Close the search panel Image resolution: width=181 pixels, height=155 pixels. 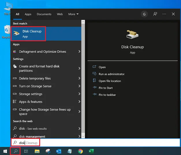pyautogui.click(x=173, y=14)
